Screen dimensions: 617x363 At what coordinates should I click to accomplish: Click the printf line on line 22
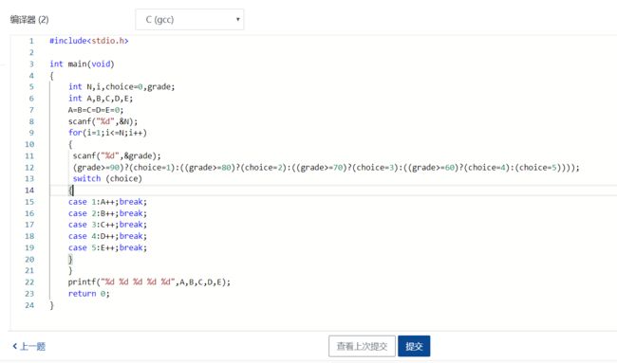click(x=149, y=282)
